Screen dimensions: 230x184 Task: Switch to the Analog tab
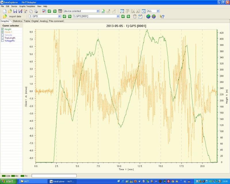44,21
